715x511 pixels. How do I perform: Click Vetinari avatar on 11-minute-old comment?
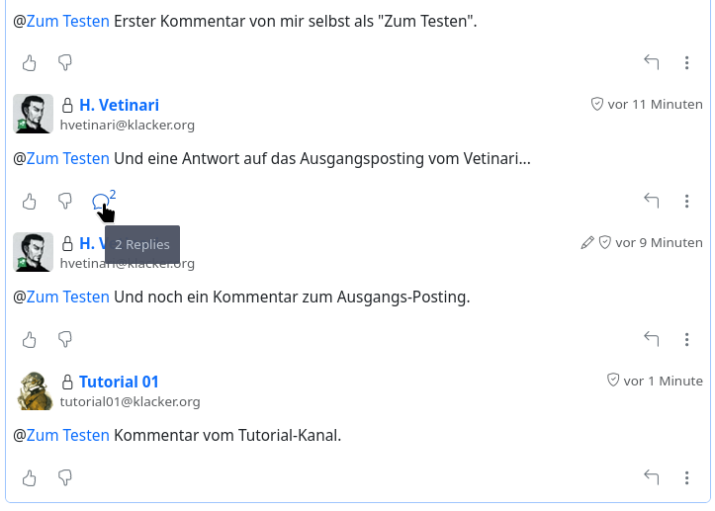click(x=33, y=114)
